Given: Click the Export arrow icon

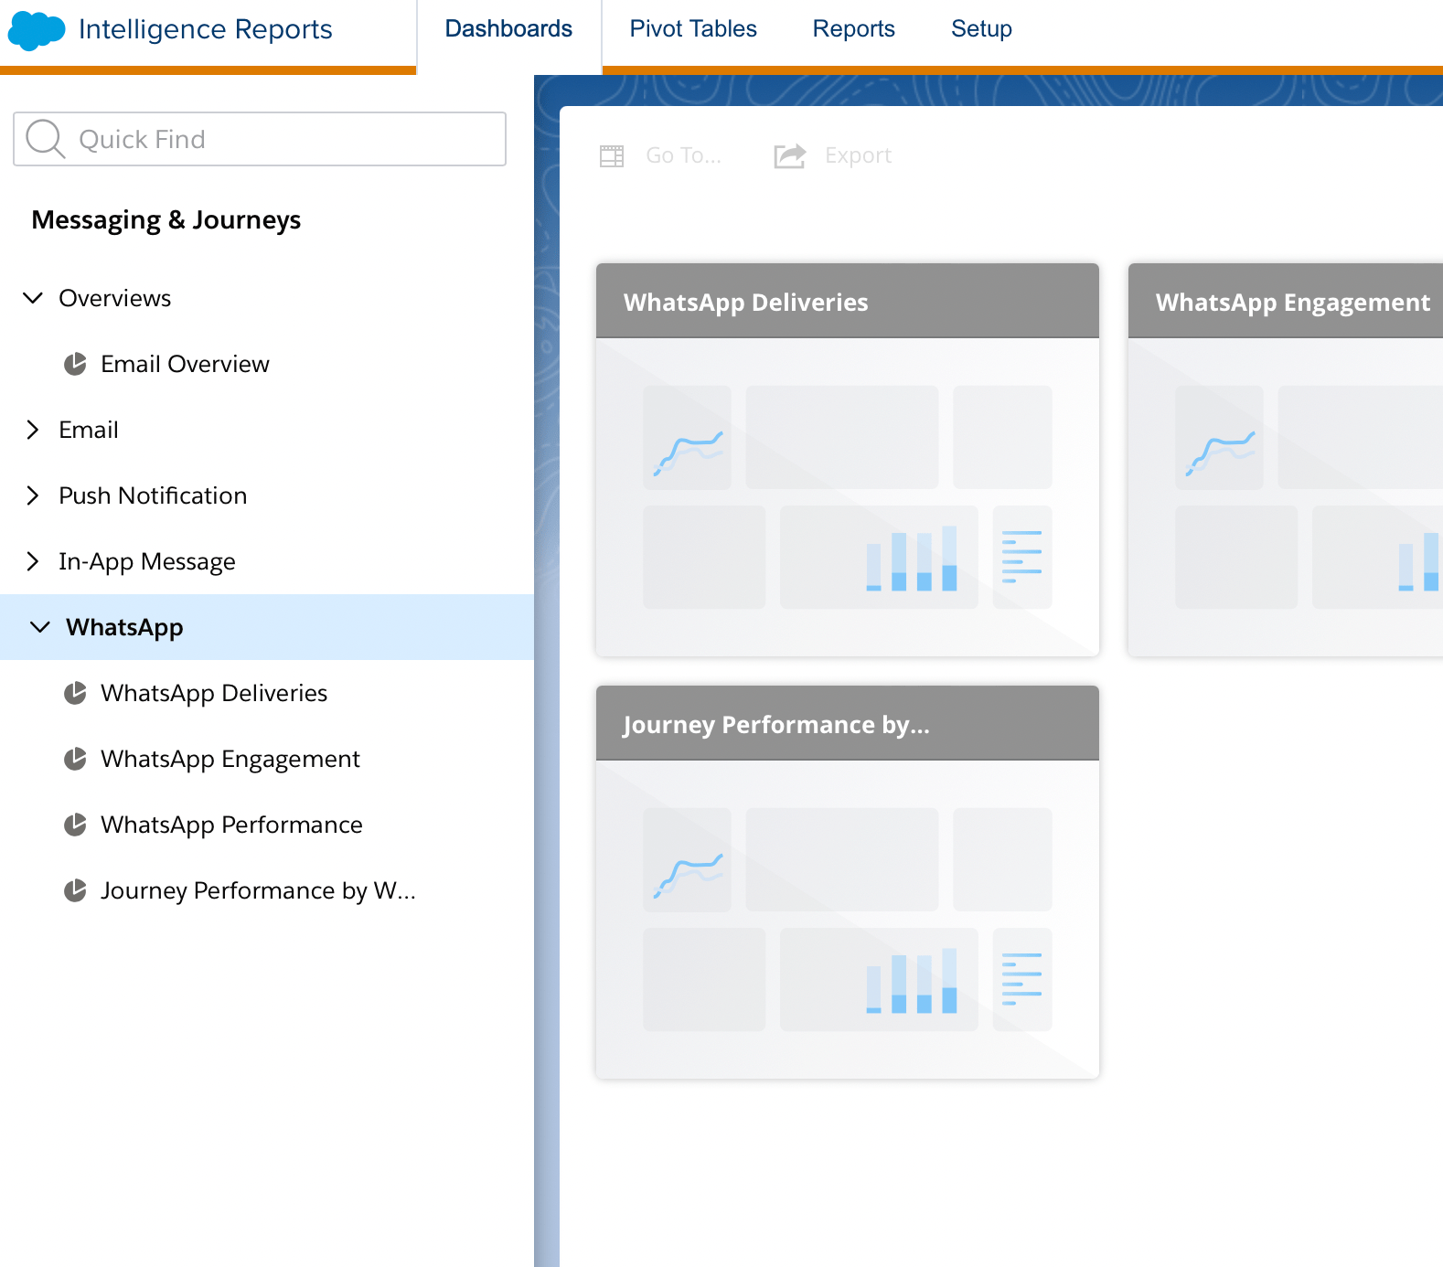Looking at the screenshot, I should pyautogui.click(x=790, y=155).
